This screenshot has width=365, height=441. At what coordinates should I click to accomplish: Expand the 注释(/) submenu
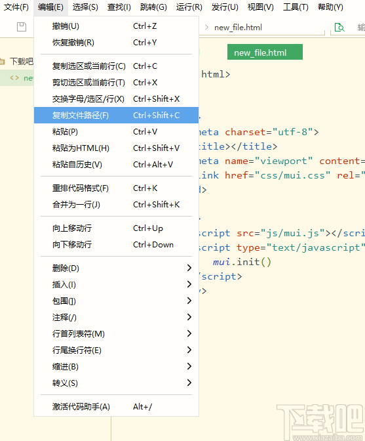click(x=116, y=317)
